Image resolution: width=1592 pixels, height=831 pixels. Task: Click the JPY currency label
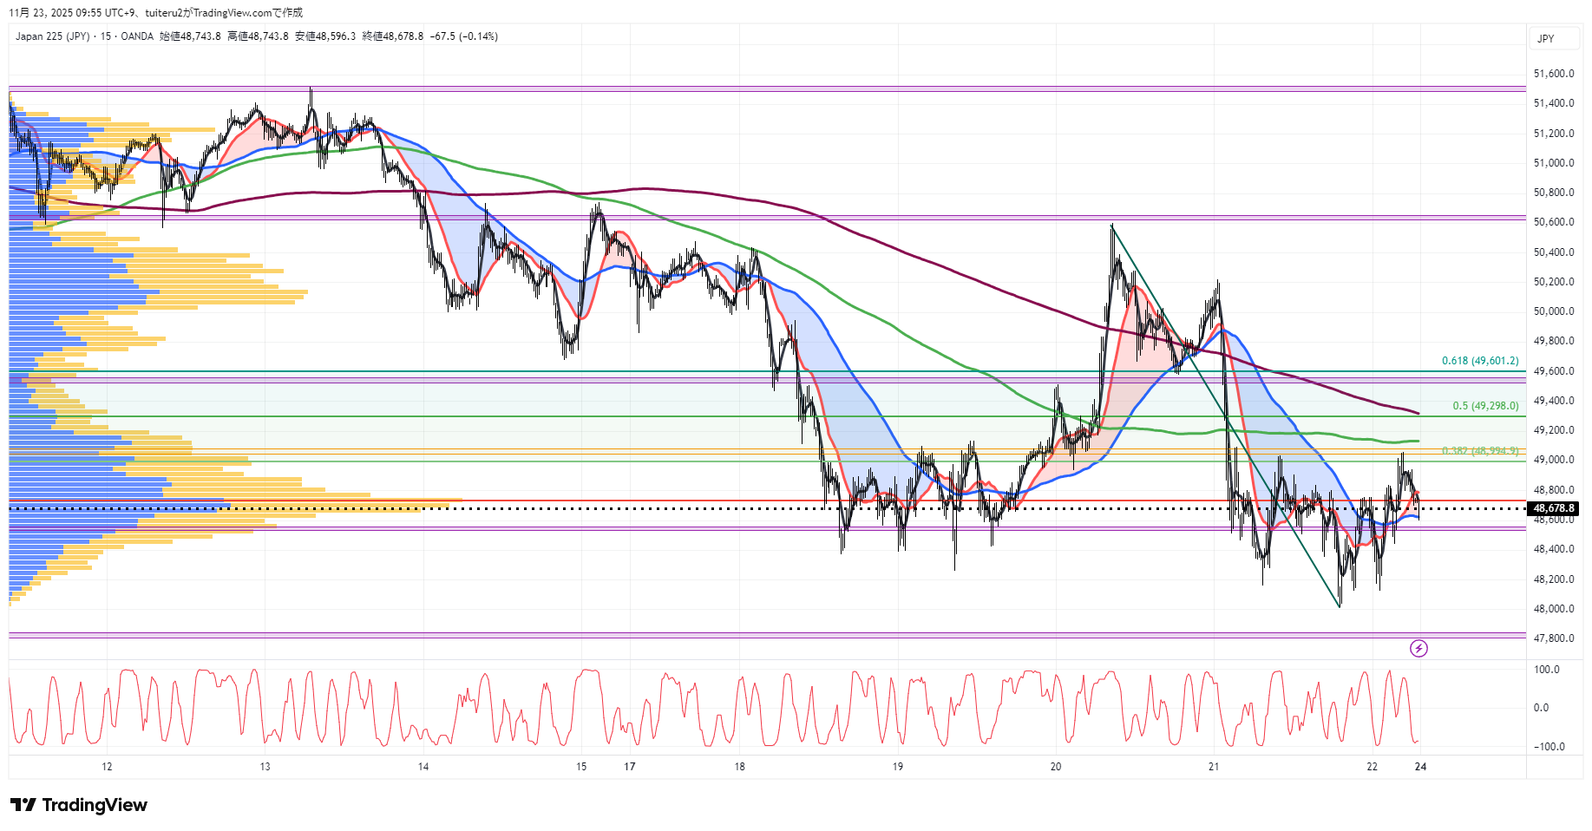point(1546,39)
